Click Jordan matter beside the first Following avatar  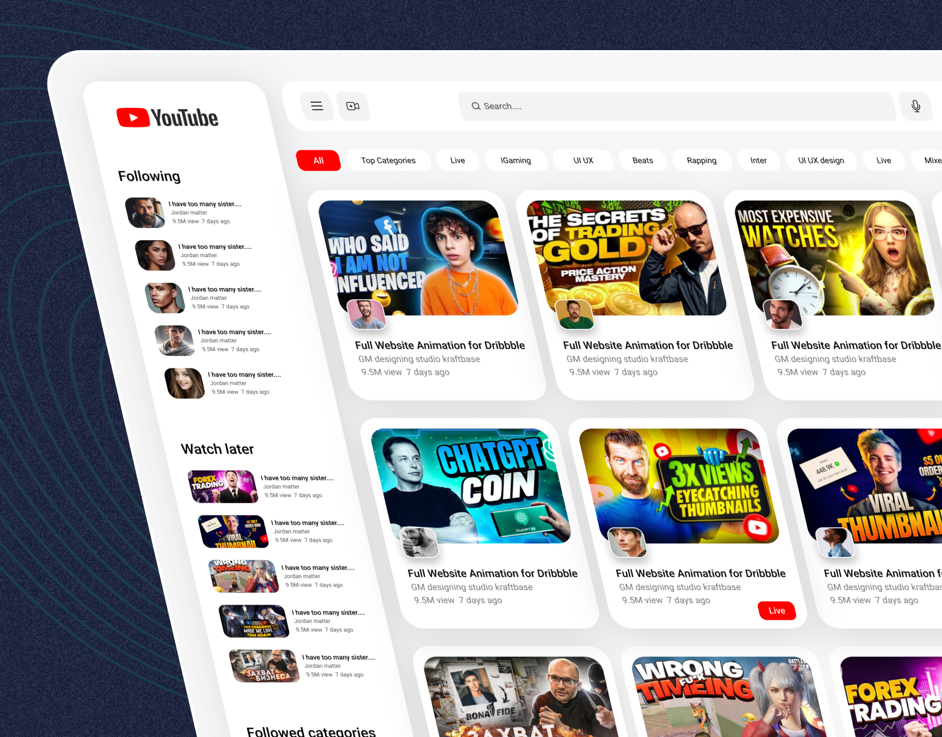click(189, 213)
